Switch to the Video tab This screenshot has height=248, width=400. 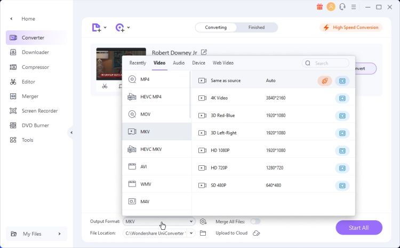[159, 63]
